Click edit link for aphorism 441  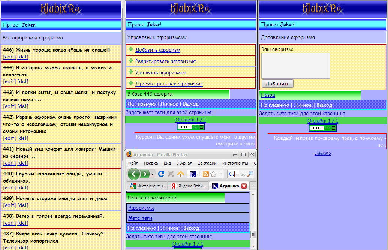[9, 163]
